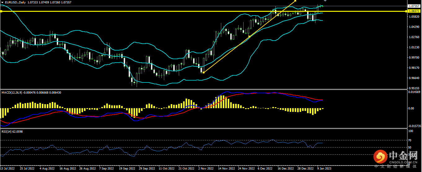Select the trendline's top end anchor point
This screenshot has width=422, height=172.
click(296, 1)
